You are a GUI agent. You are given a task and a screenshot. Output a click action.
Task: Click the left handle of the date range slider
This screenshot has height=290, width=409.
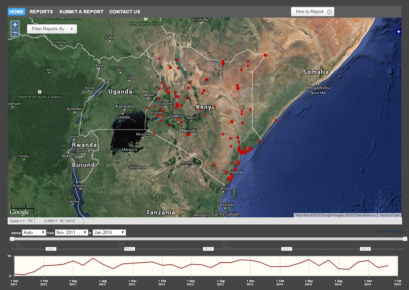pyautogui.click(x=12, y=239)
